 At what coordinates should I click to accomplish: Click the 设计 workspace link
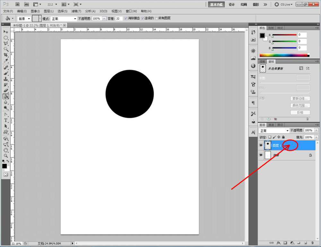(231, 4)
